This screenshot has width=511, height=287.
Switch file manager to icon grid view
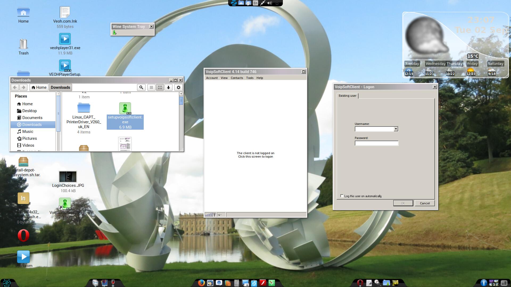tap(160, 87)
